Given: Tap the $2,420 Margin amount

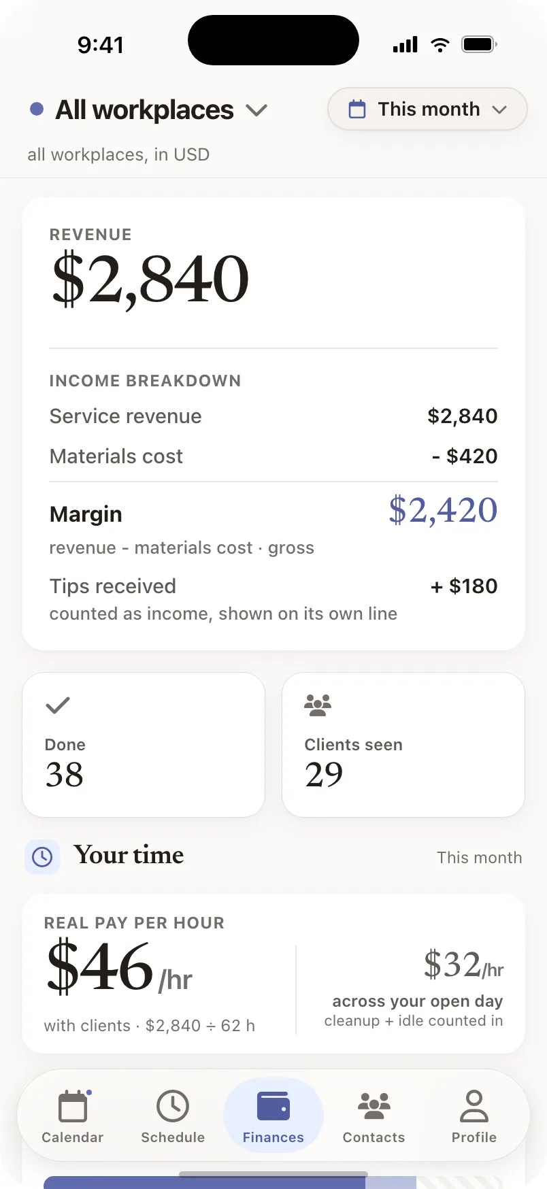Looking at the screenshot, I should coord(443,509).
